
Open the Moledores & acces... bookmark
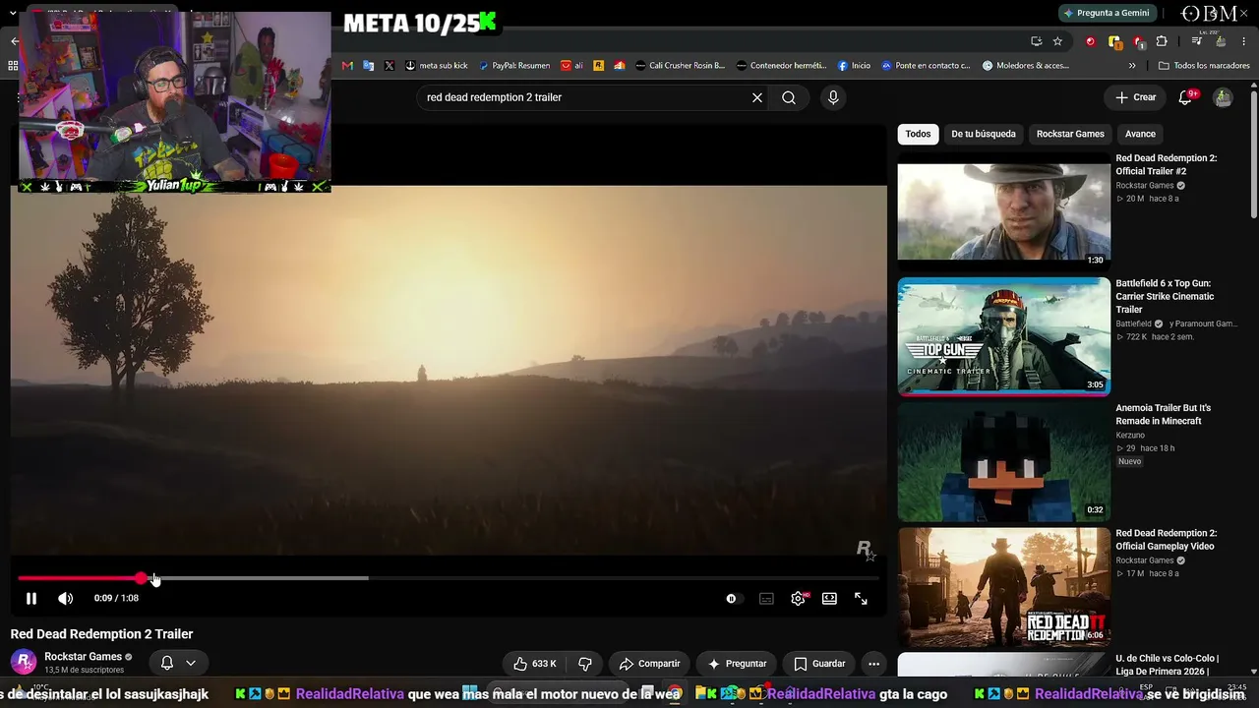[1025, 66]
